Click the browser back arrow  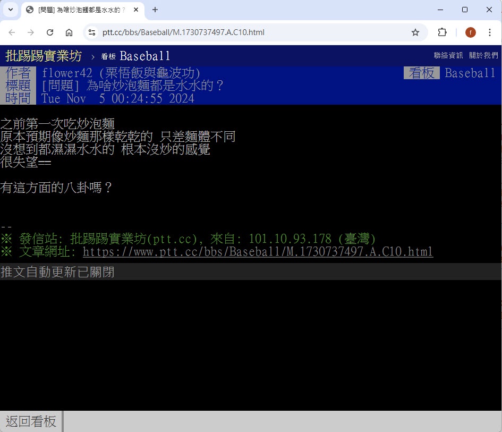(x=12, y=32)
